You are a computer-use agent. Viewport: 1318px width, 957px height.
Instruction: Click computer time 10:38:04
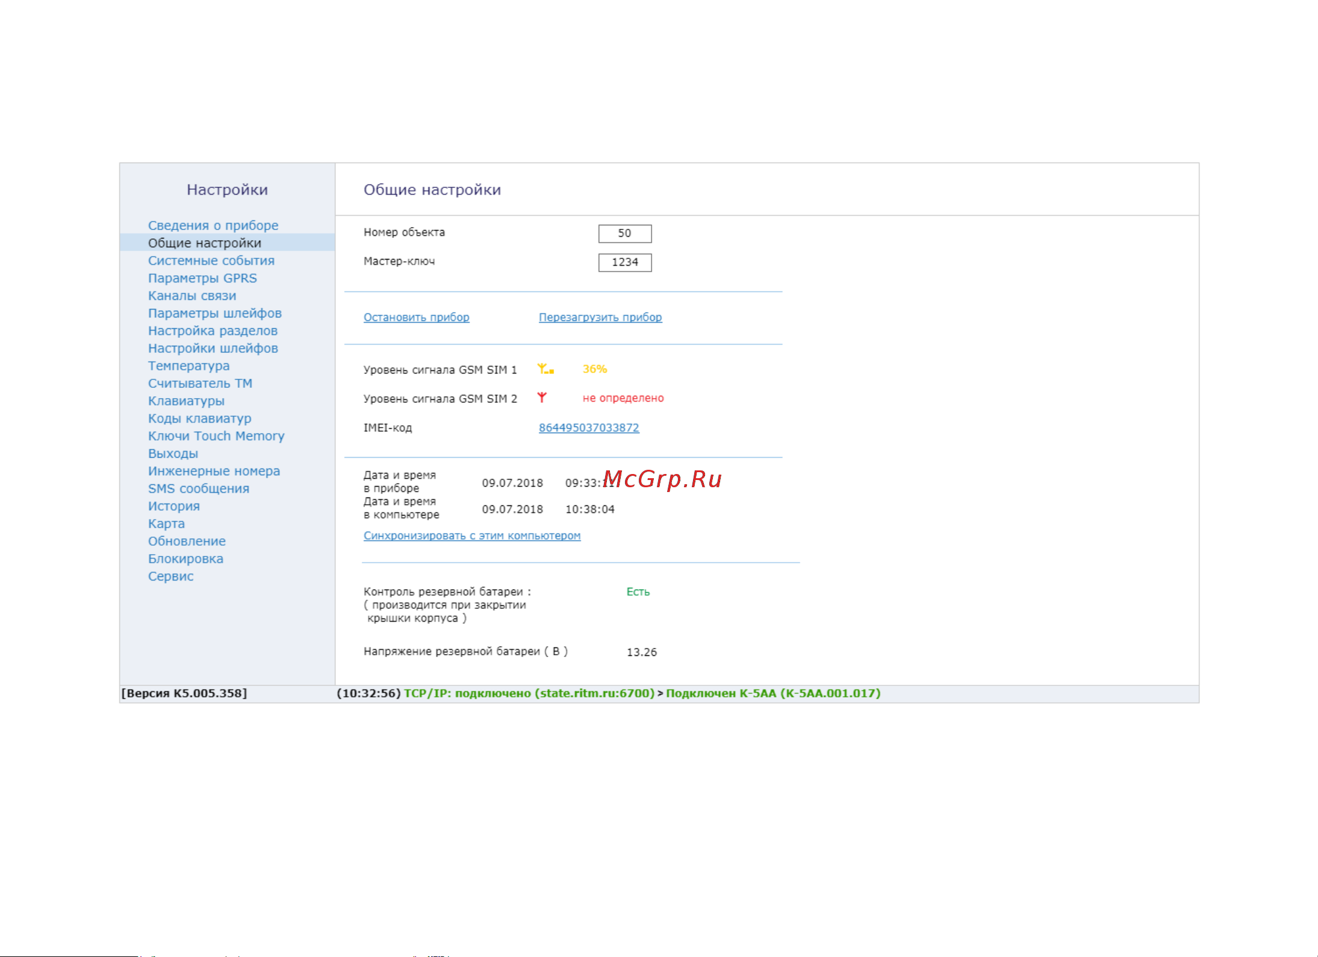(x=590, y=509)
